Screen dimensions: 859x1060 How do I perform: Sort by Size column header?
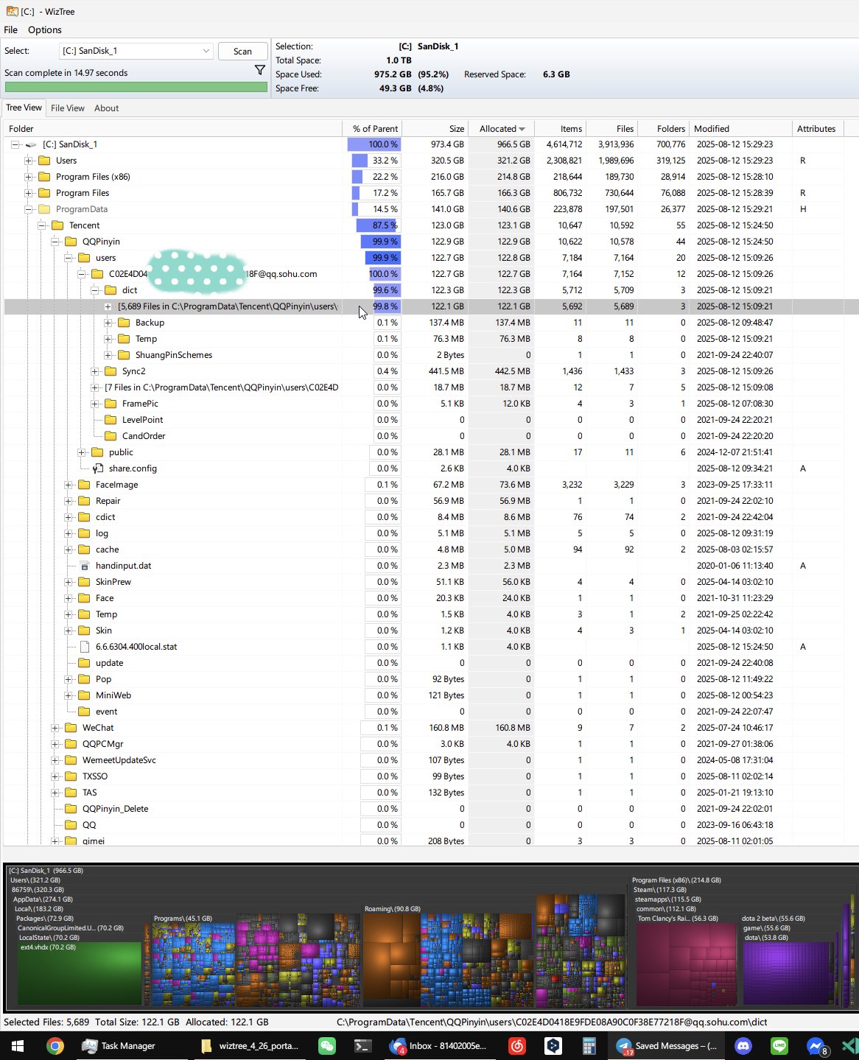(x=435, y=129)
